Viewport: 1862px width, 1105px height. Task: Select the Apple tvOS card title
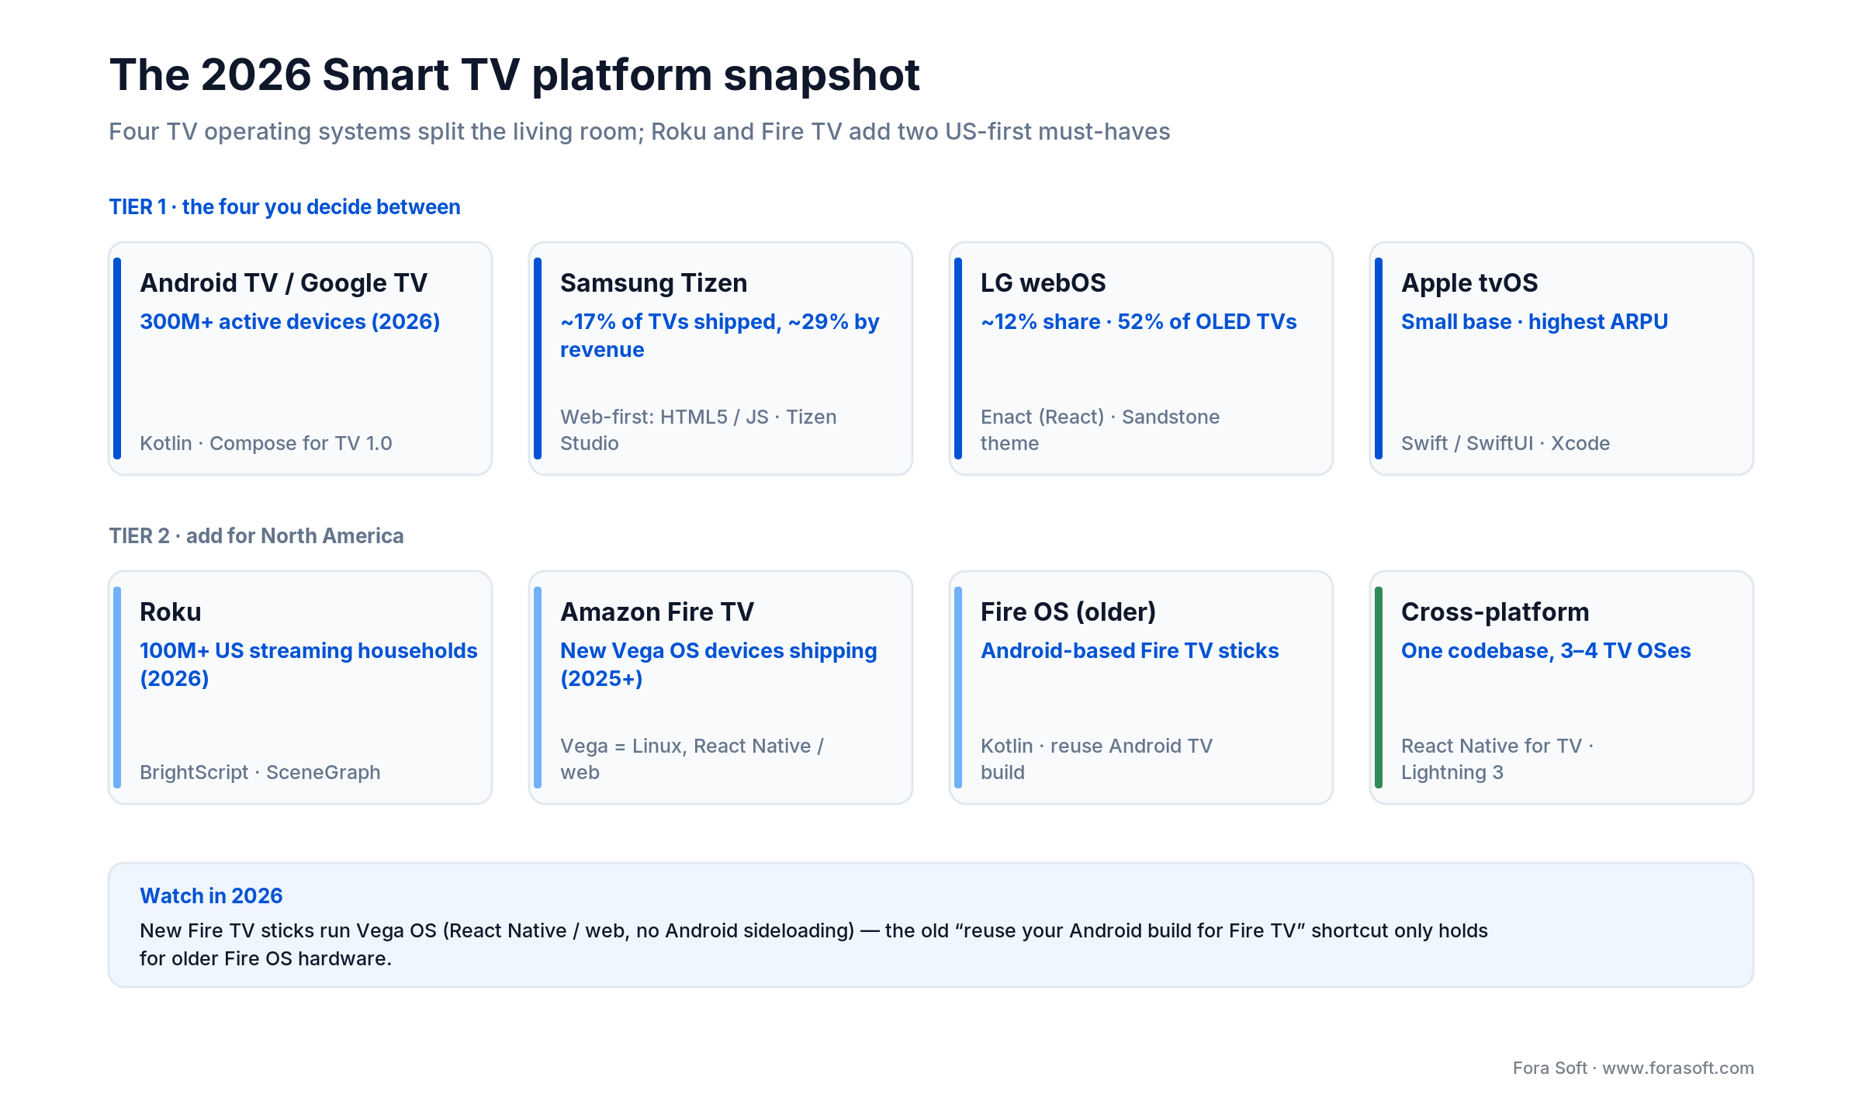[1469, 283]
